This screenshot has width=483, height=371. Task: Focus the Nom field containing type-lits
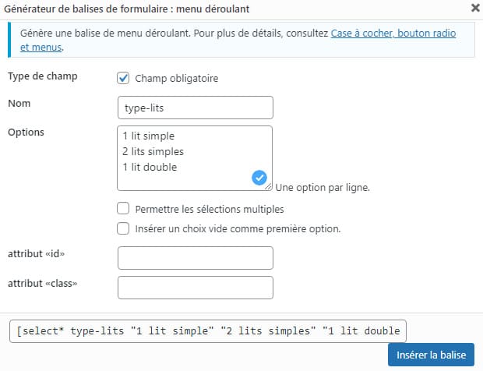click(x=195, y=108)
